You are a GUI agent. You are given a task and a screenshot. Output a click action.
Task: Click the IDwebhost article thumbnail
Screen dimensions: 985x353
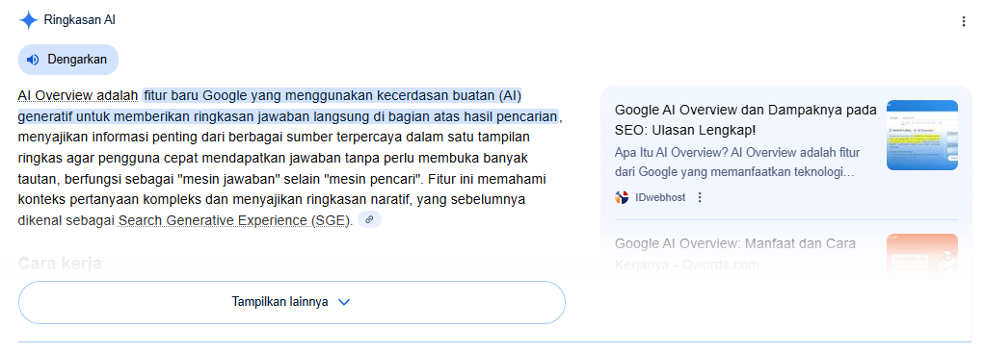922,136
